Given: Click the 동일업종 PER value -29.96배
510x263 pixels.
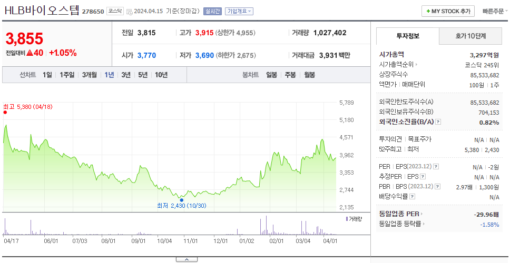Looking at the screenshot, I should tap(486, 215).
